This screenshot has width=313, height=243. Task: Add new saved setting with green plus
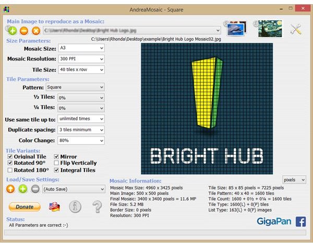(x=23, y=189)
